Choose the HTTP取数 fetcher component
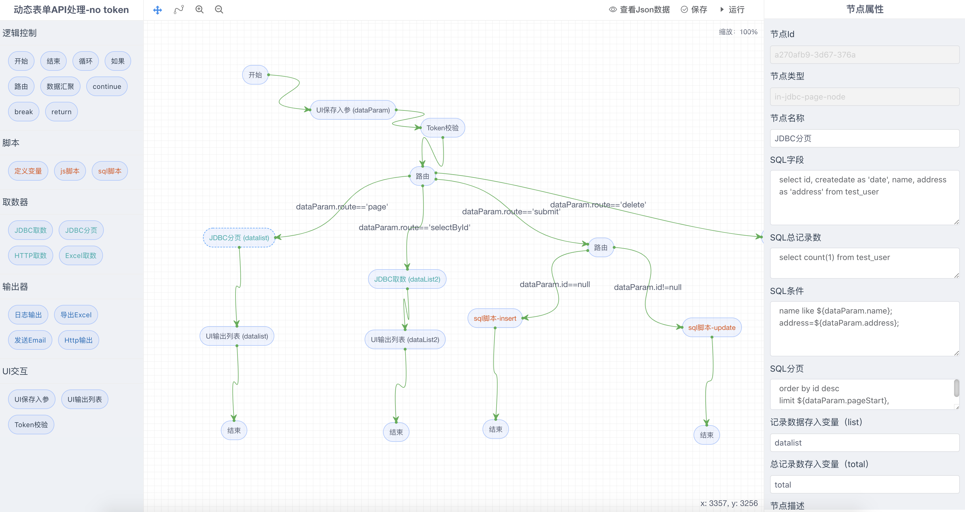The image size is (965, 512). tap(30, 256)
